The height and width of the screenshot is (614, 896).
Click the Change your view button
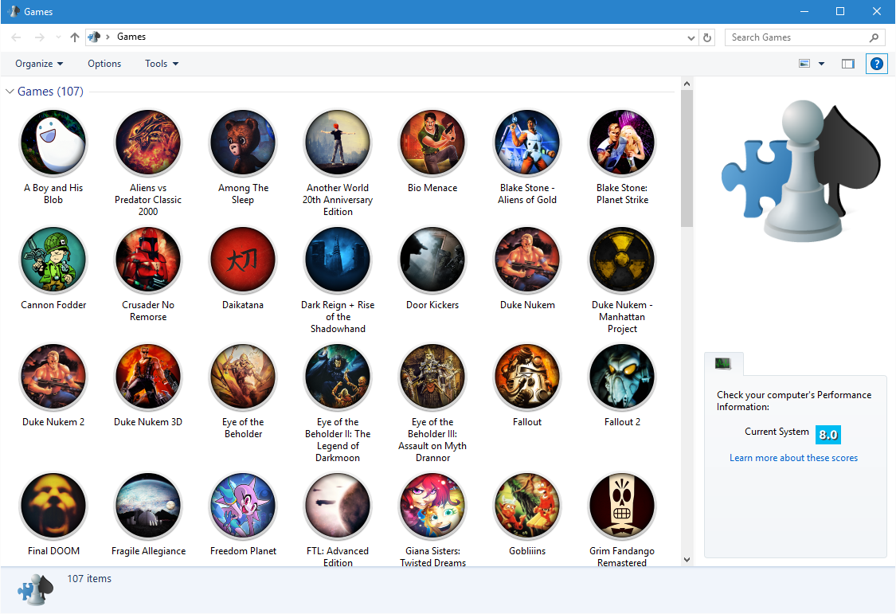(x=804, y=64)
